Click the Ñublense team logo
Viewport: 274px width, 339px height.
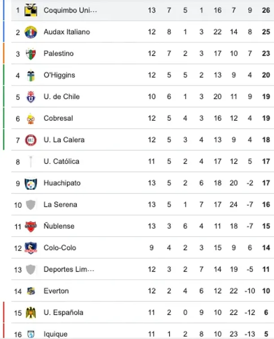coord(30,226)
